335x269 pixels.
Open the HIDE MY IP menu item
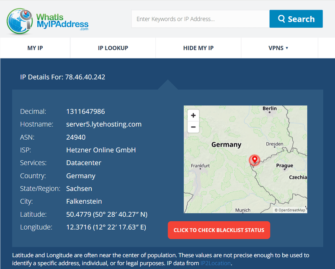pyautogui.click(x=198, y=48)
